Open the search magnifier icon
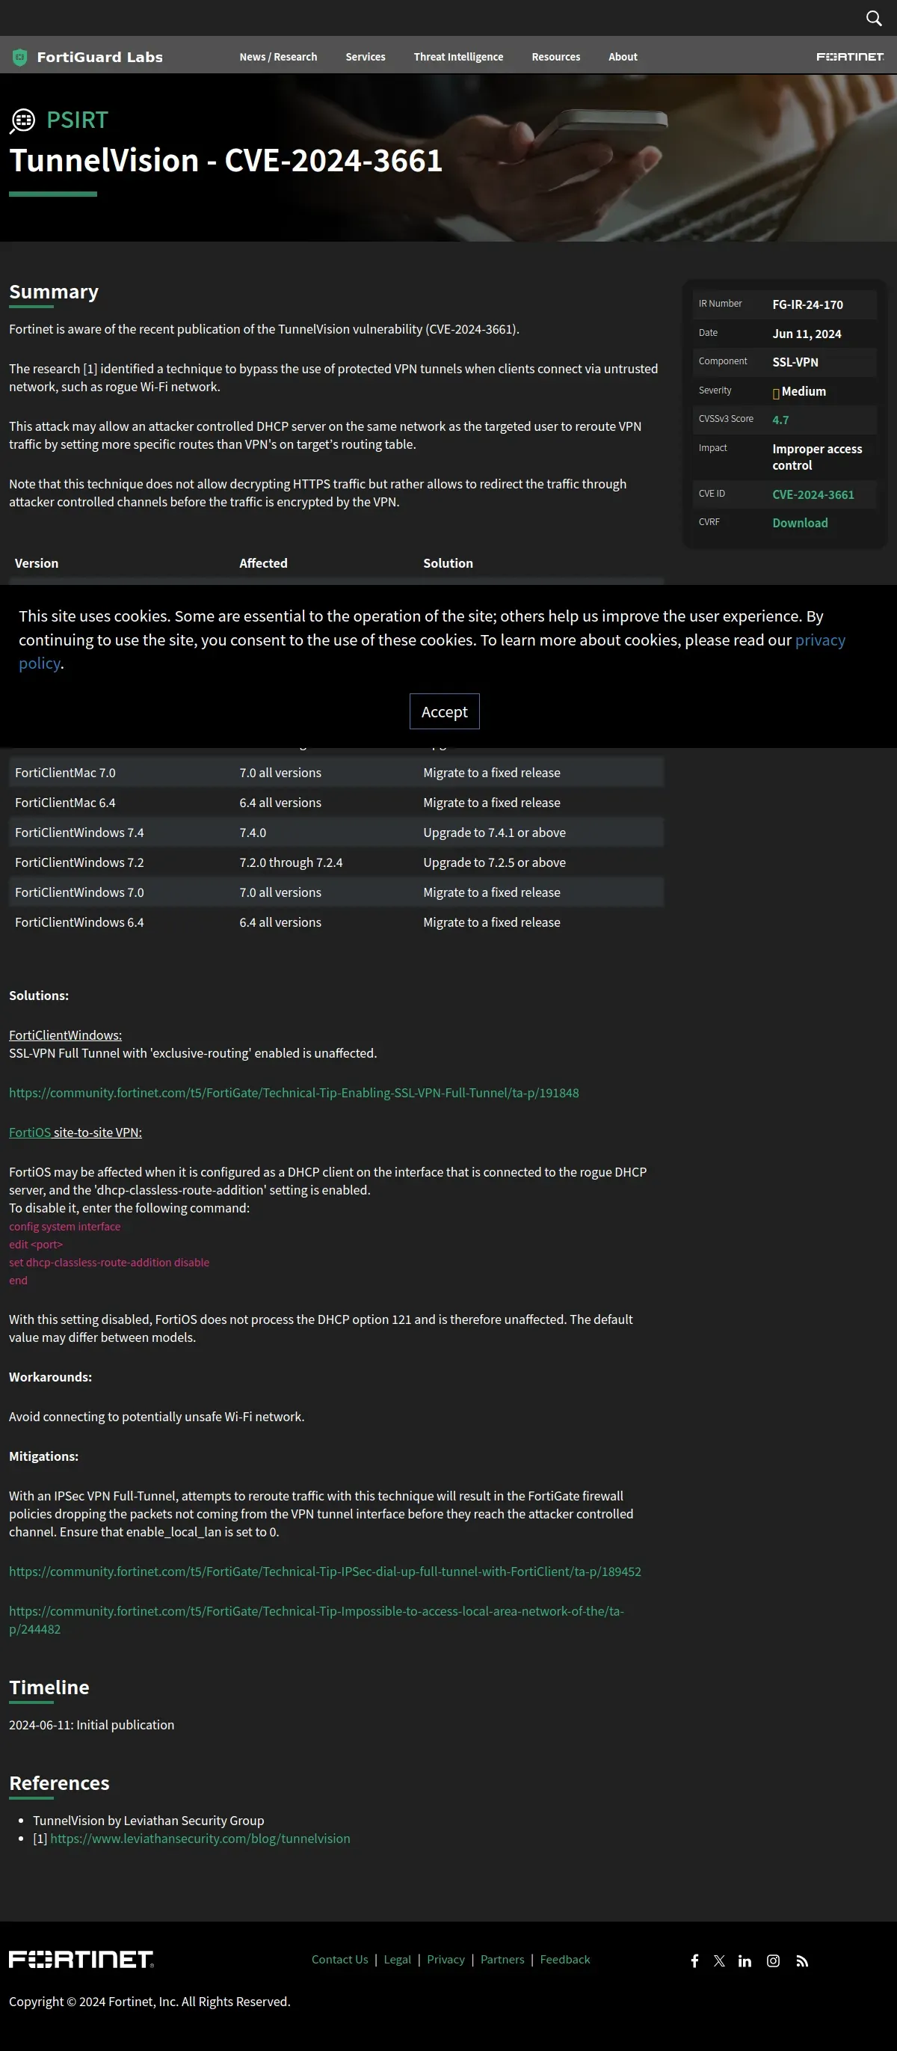 pyautogui.click(x=873, y=18)
